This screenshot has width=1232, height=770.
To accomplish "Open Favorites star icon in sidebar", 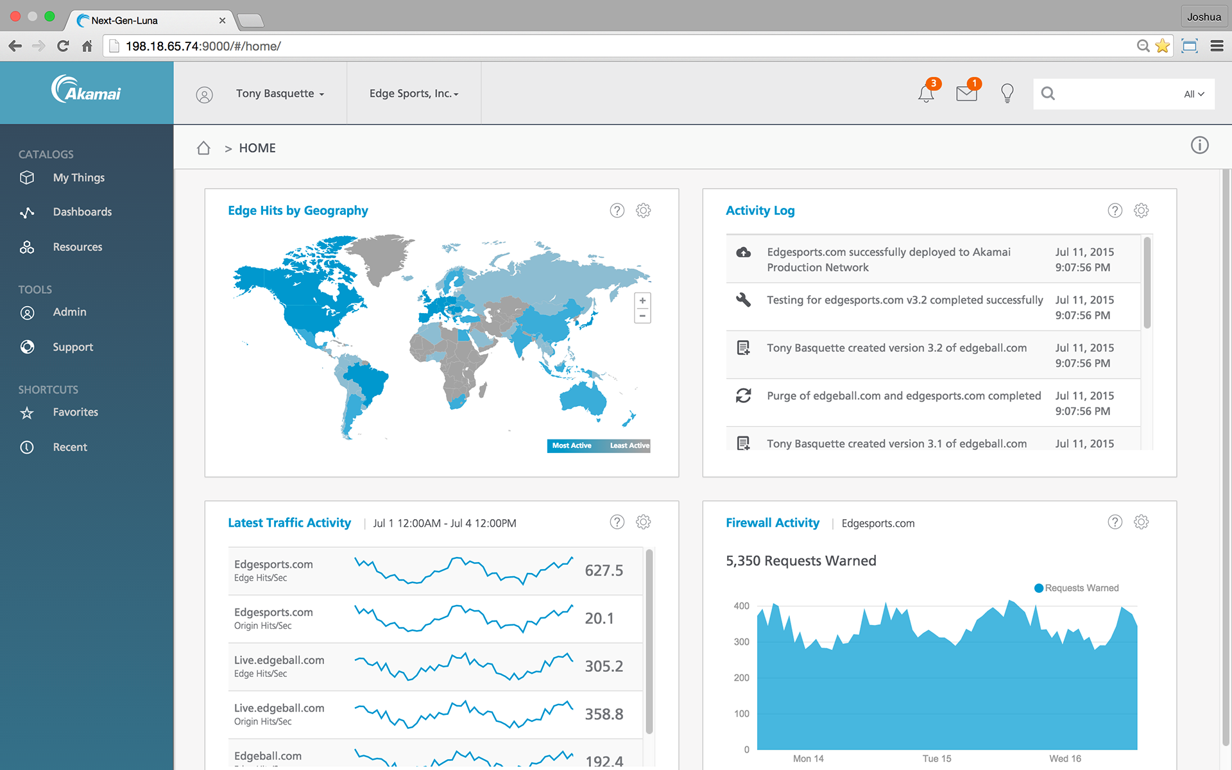I will (27, 413).
